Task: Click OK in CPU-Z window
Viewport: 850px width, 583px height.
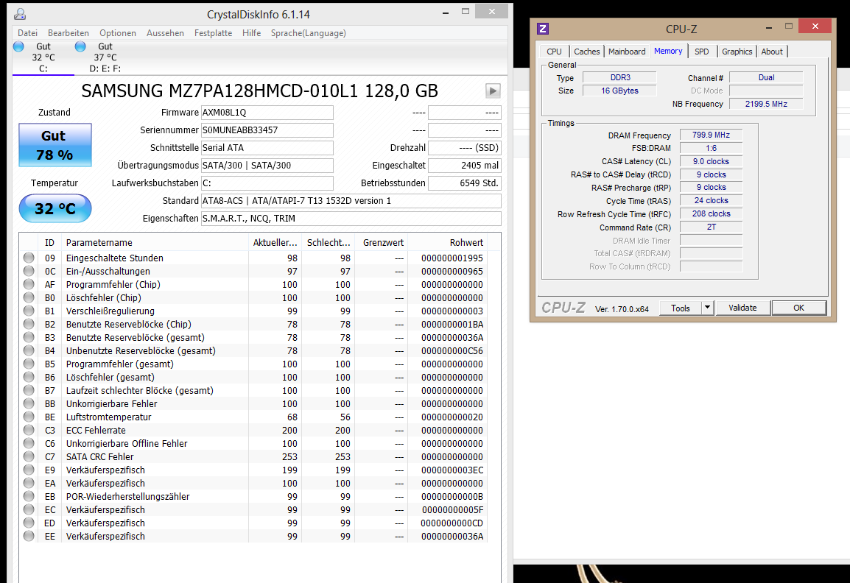Action: (798, 308)
